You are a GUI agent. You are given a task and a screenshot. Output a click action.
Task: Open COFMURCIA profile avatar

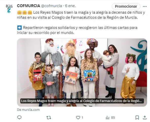click(x=9, y=9)
